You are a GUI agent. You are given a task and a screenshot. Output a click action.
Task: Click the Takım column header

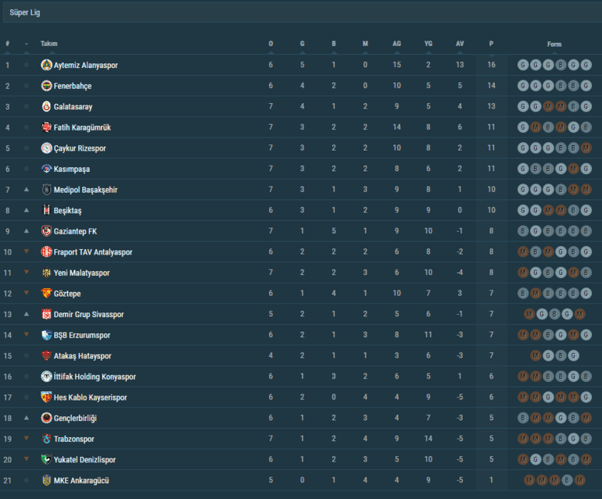49,44
